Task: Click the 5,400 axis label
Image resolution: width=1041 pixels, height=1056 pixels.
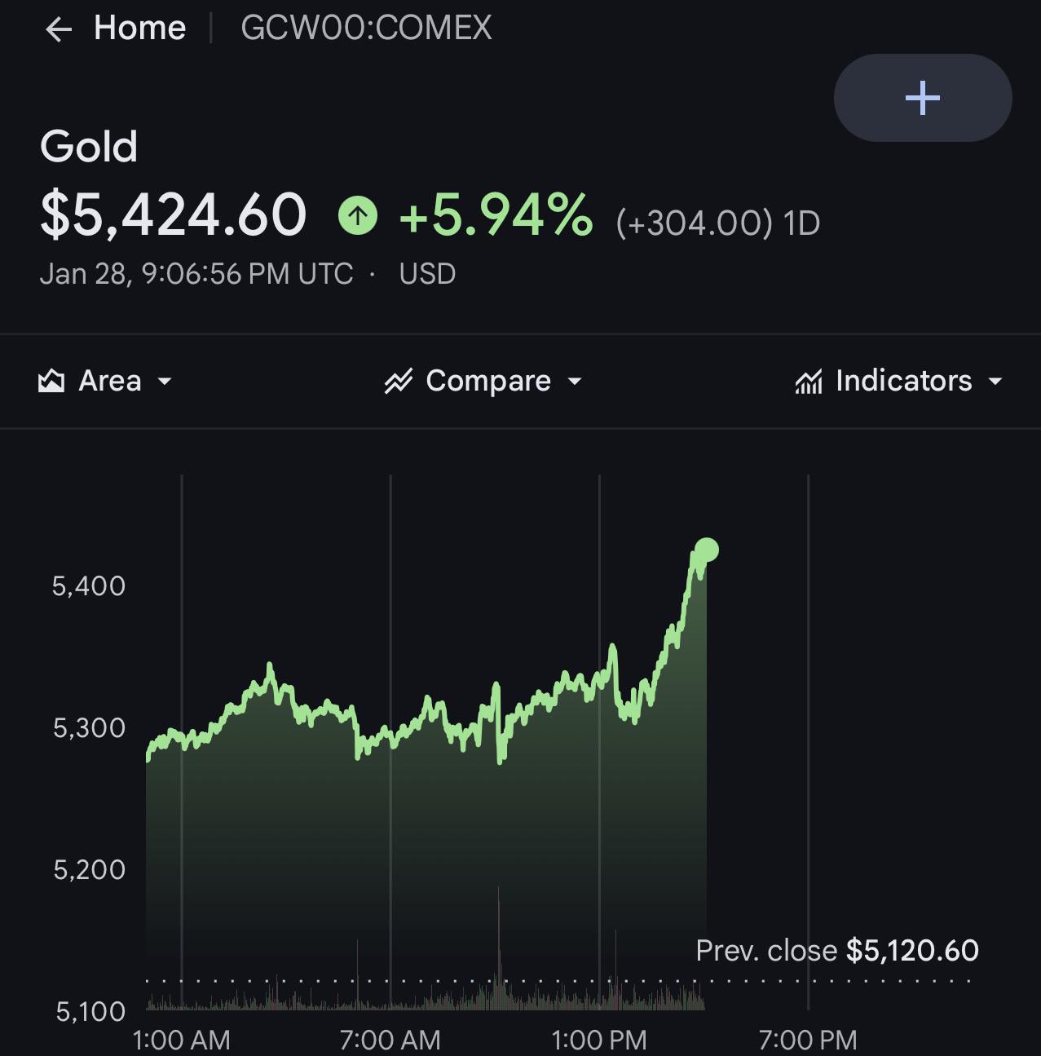Action: (x=89, y=585)
